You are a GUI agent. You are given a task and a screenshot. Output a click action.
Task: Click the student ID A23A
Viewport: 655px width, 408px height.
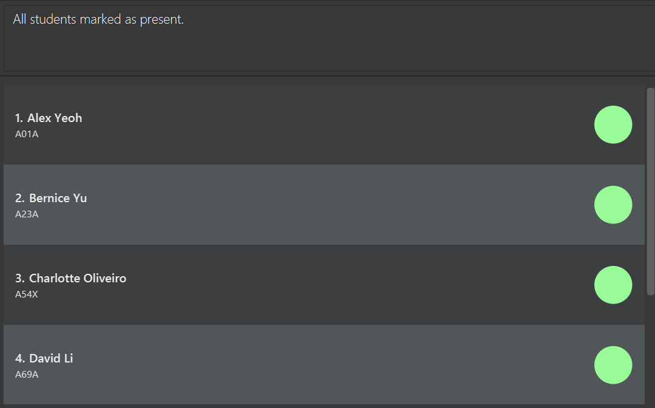27,214
